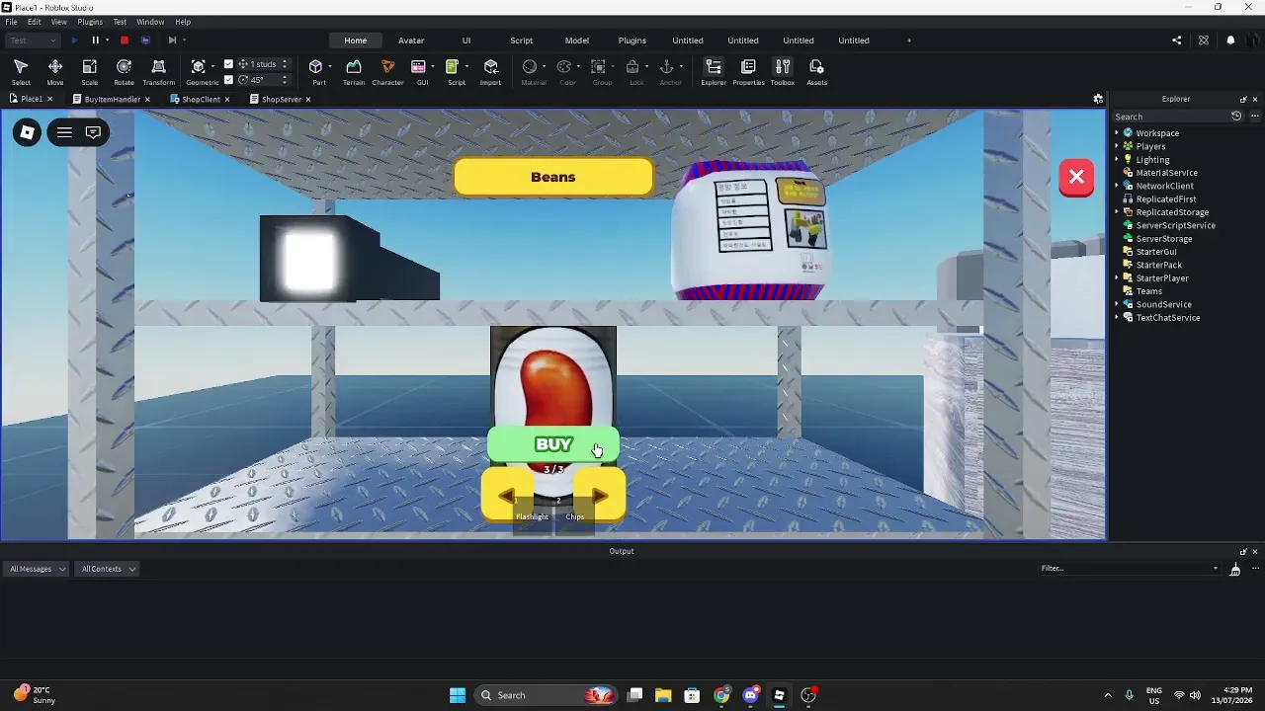
Task: Activate the Move tool
Action: (x=55, y=71)
